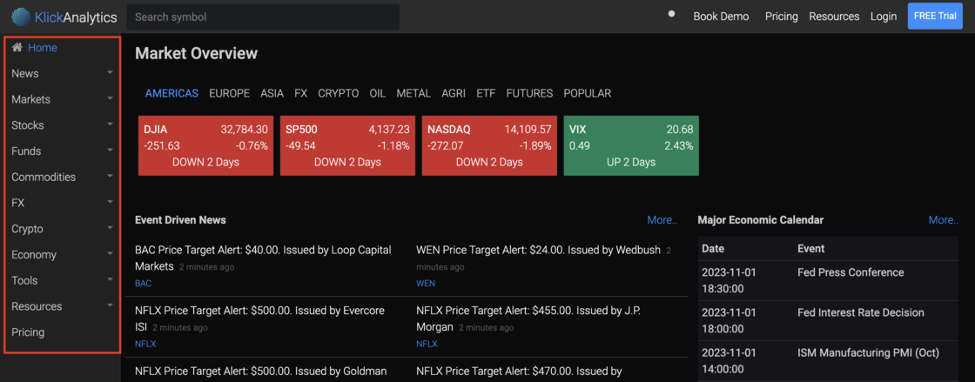
Task: Click Book Demo in top bar
Action: pos(721,17)
